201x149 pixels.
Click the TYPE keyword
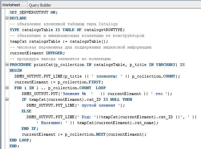[14, 30]
